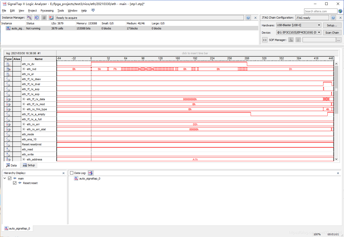Click the Not running status cell
344x237 pixels.
pos(33,28)
